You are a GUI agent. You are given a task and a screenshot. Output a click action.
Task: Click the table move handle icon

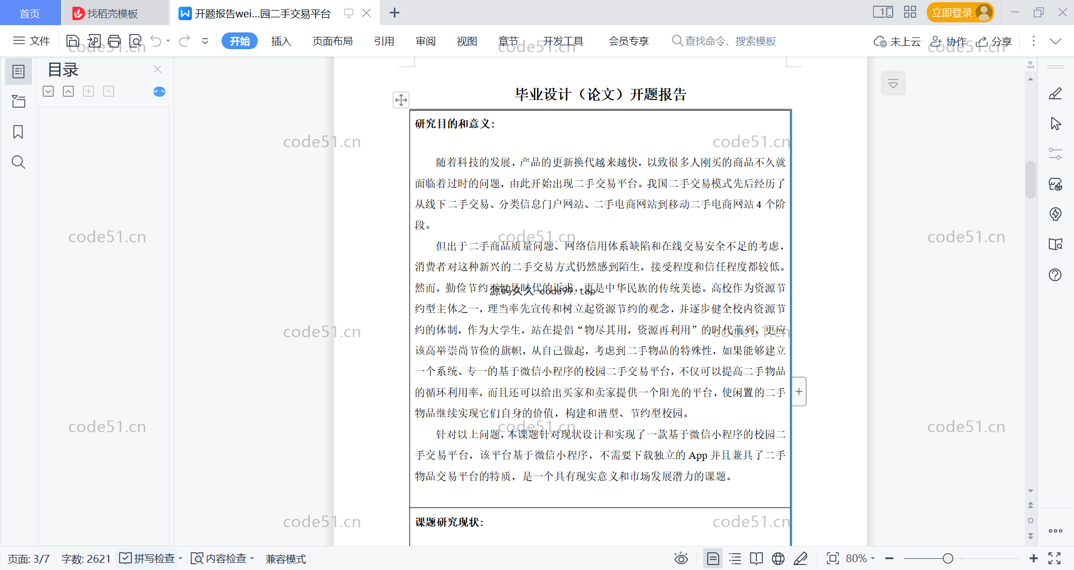pos(401,100)
